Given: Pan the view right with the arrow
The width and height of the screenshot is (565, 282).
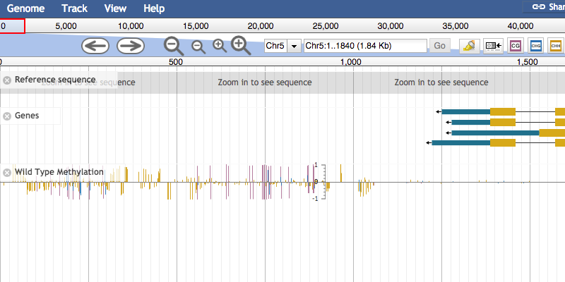Looking at the screenshot, I should coord(131,46).
